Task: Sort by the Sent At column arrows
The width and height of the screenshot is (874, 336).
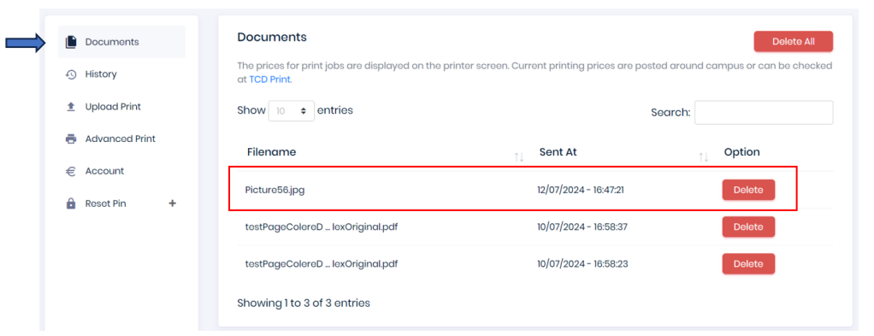Action: [x=704, y=157]
